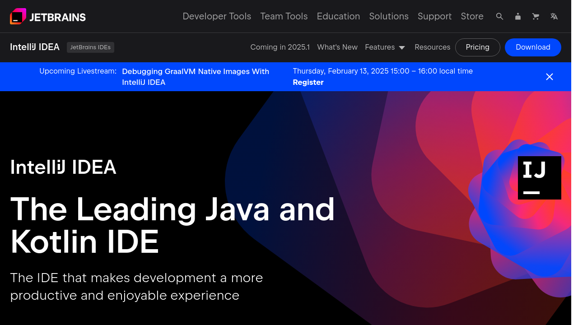The height and width of the screenshot is (325, 578).
Task: Register for the upcoming livestream
Action: [x=308, y=82]
